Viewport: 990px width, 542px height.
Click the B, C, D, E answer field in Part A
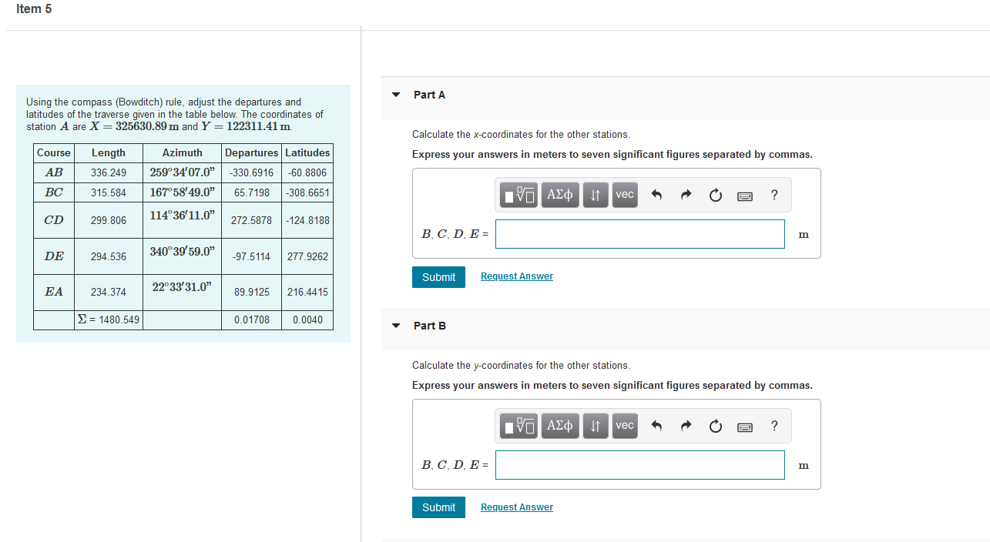point(639,233)
